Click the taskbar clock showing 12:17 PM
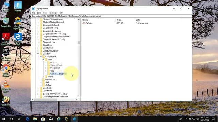The height and width of the screenshot is (122, 218). point(205,119)
